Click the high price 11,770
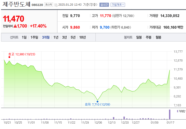This screenshot has height=129, width=186. click(x=105, y=16)
